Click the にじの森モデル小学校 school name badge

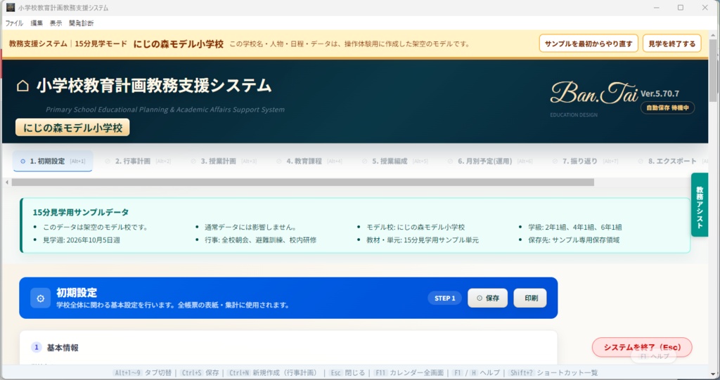click(72, 128)
